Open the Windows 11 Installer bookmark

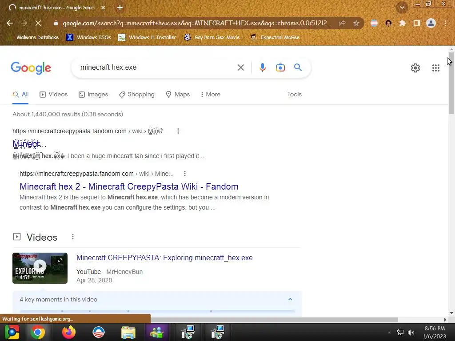tap(148, 37)
